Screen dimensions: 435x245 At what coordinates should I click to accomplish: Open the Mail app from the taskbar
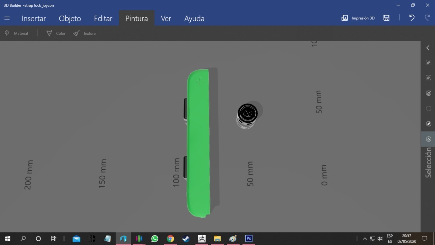coord(76,239)
